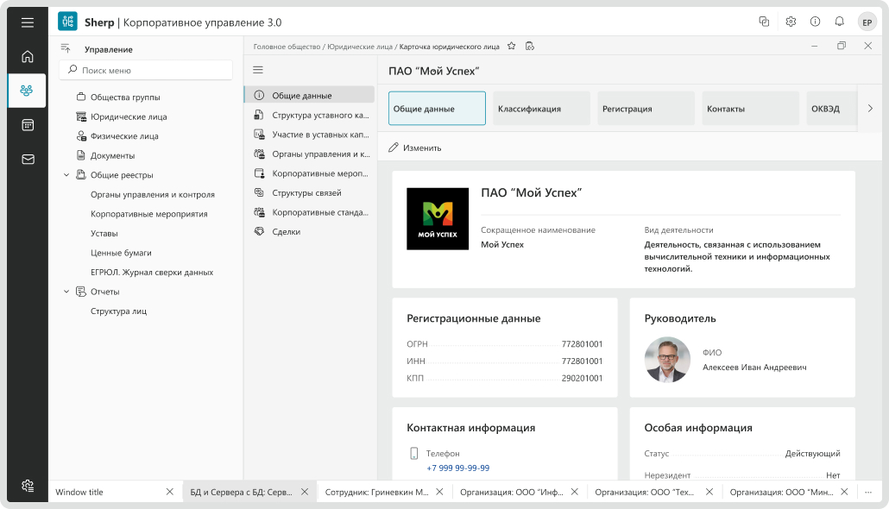The height and width of the screenshot is (509, 889).
Task: Switch to the Классификация tab
Action: 541,109
